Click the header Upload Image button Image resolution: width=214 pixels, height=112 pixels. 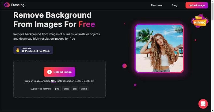pyautogui.click(x=197, y=5)
